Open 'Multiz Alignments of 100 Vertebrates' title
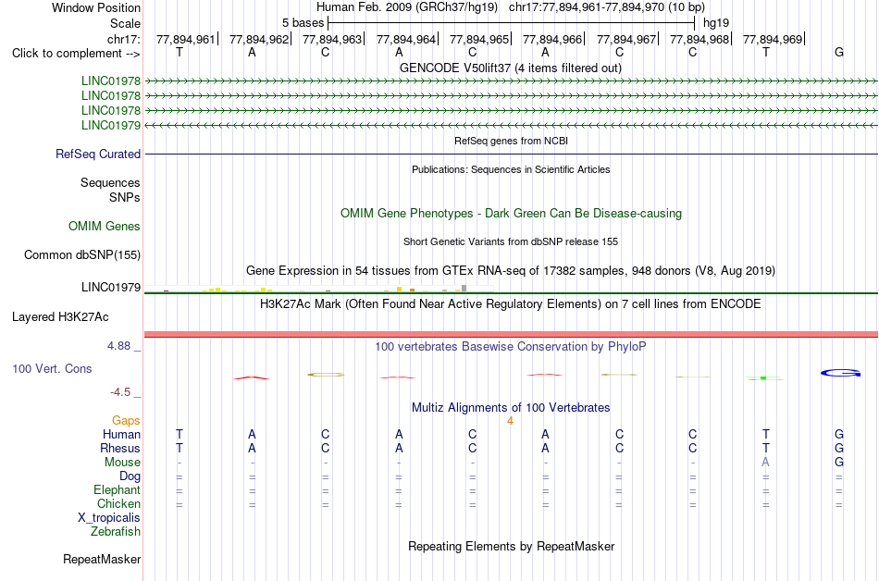The height and width of the screenshot is (581, 879). (511, 408)
